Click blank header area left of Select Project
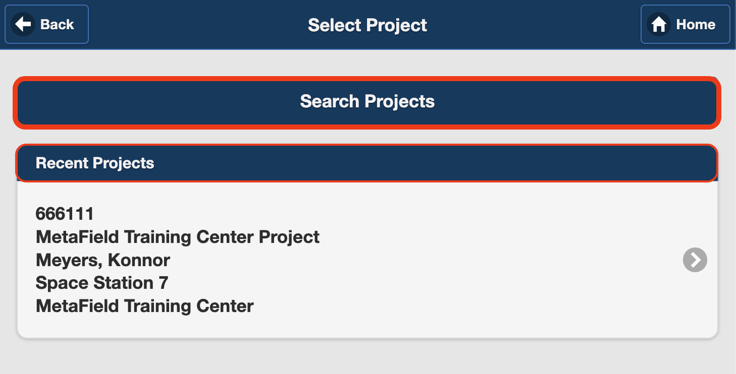Image resolution: width=736 pixels, height=374 pixels. 197,24
